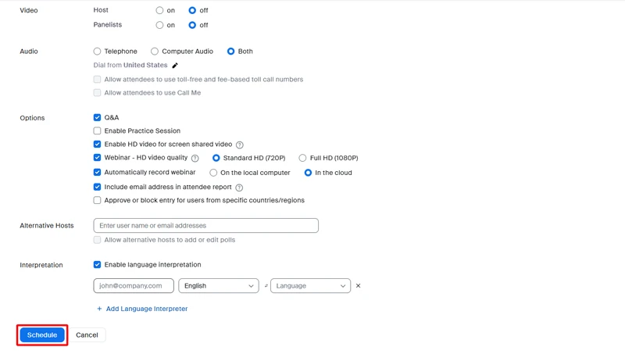Open the English language dropdown
The height and width of the screenshot is (354, 625).
(x=219, y=286)
